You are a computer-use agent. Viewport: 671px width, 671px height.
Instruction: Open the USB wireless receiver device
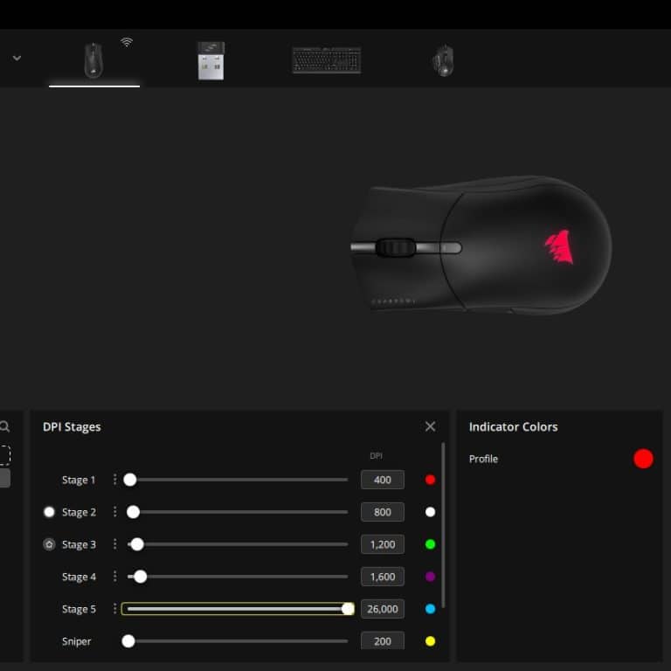(x=211, y=60)
